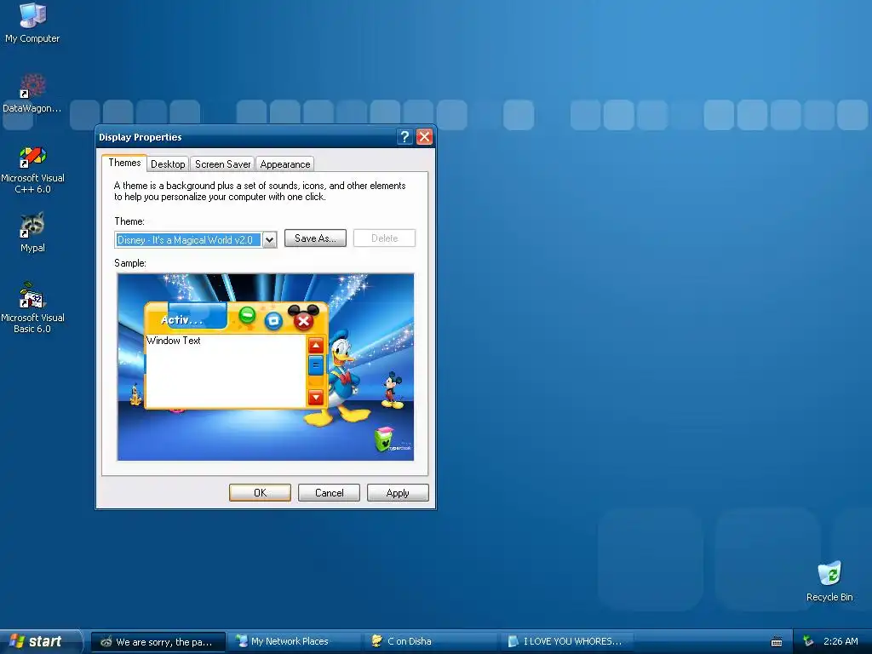Confirm with the OK button
The width and height of the screenshot is (872, 654).
260,493
